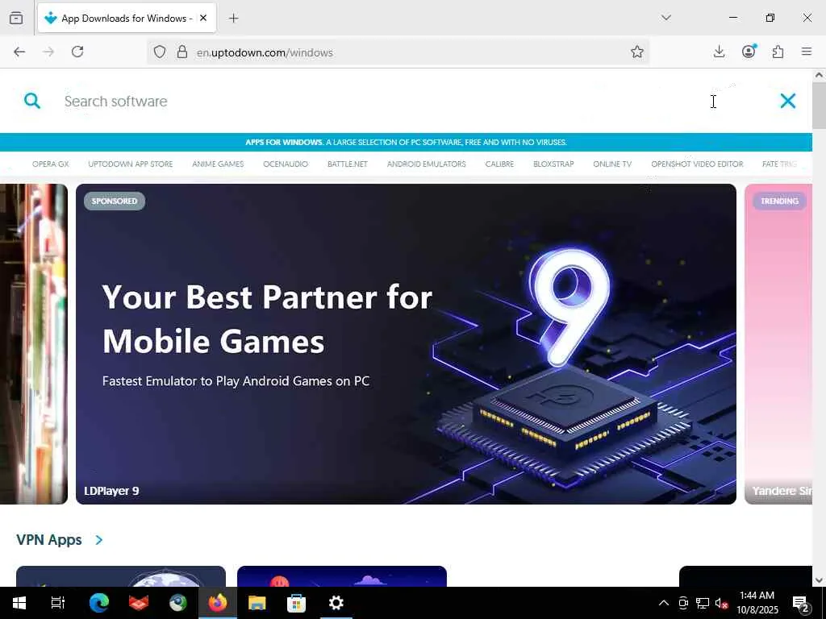
Task: Open the notification center icon
Action: click(x=801, y=603)
